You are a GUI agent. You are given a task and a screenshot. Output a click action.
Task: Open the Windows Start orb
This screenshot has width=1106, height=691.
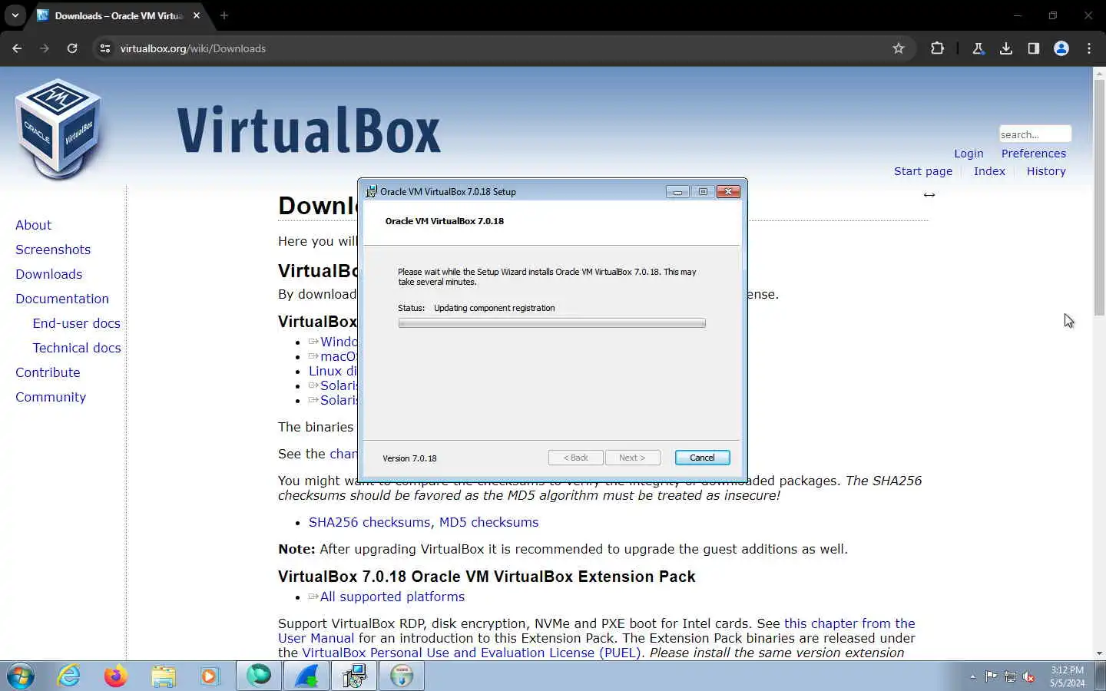(x=21, y=676)
